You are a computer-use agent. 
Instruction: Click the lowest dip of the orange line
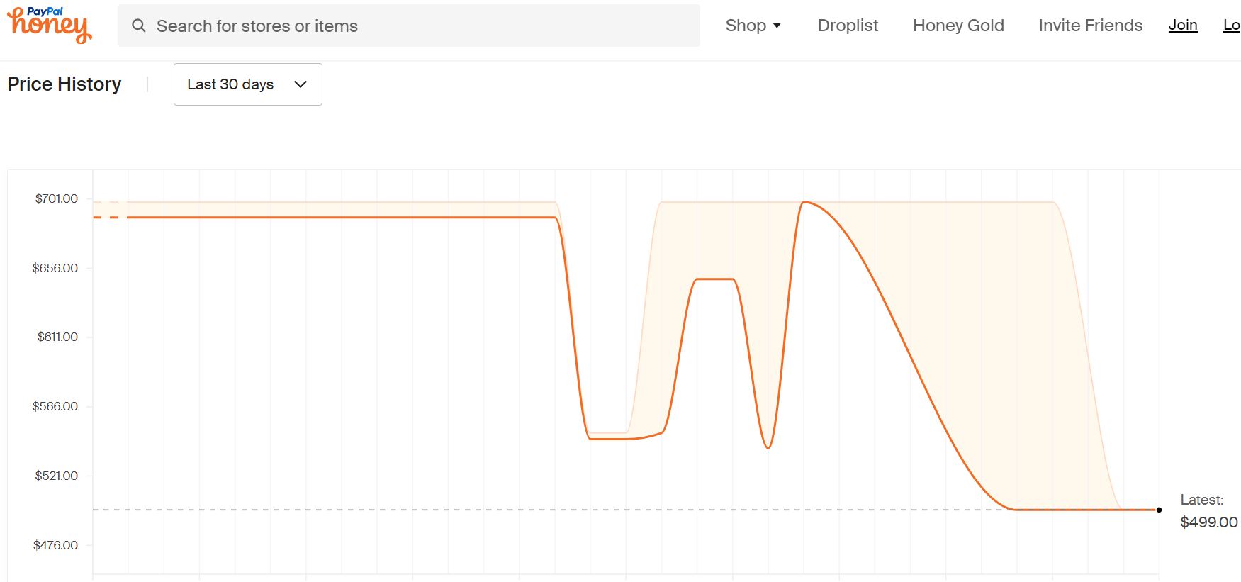tap(768, 447)
